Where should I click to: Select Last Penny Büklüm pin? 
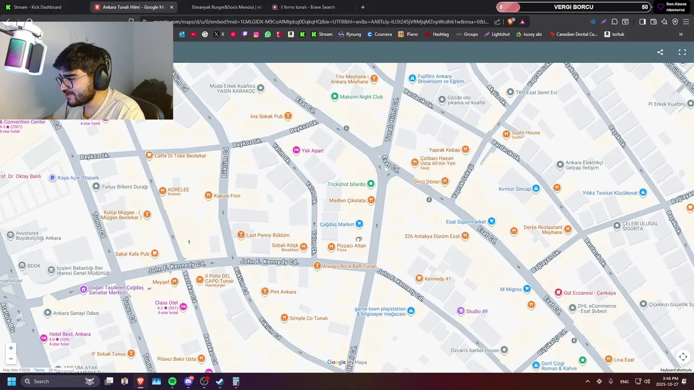[x=241, y=235]
